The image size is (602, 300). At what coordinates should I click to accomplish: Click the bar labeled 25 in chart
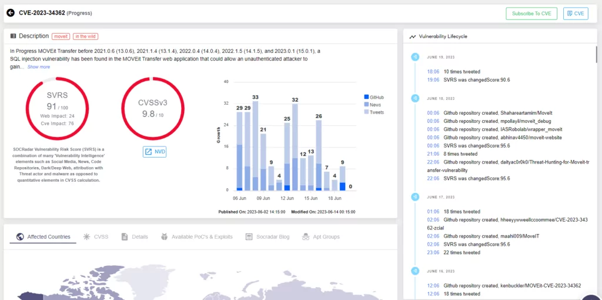pos(287,156)
